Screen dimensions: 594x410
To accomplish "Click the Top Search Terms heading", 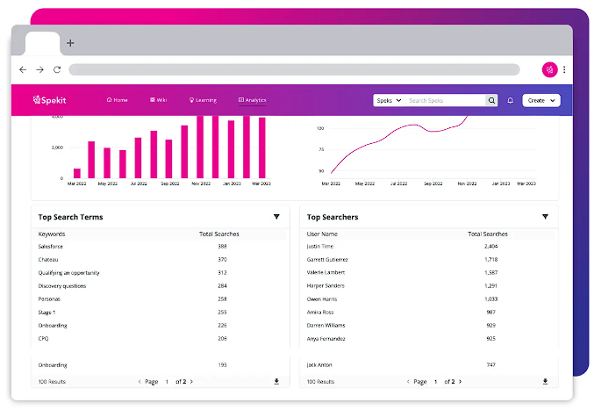I will (70, 217).
